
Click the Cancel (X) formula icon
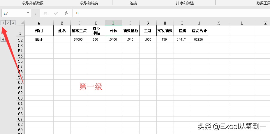pos(45,13)
